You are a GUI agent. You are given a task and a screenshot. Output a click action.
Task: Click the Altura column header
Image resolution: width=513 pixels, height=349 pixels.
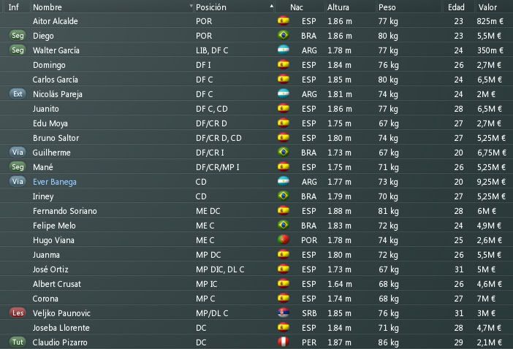[x=338, y=7]
